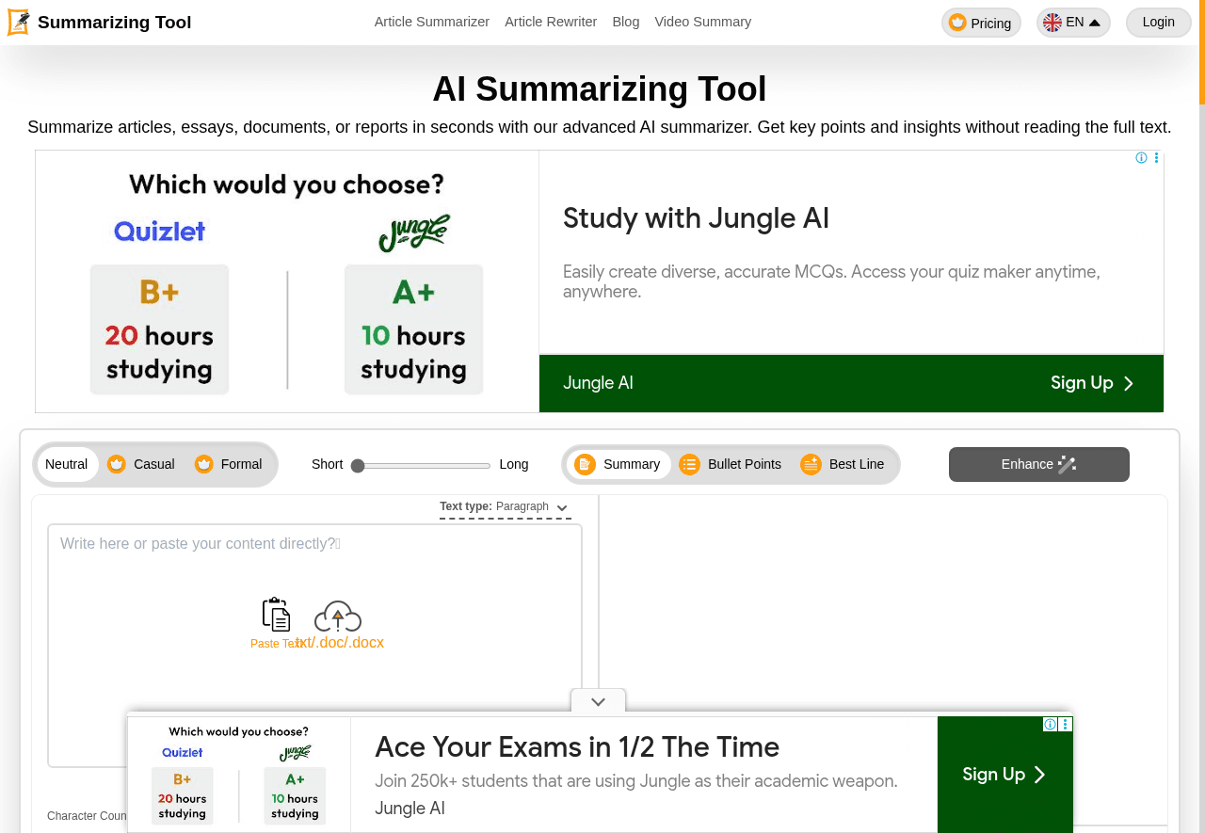This screenshot has height=833, width=1205.
Task: Expand the EN language selector
Action: tap(1072, 20)
